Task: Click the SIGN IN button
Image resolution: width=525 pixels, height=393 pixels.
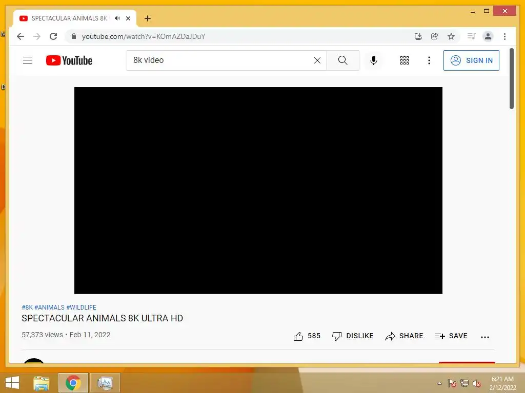Action: pyautogui.click(x=471, y=60)
